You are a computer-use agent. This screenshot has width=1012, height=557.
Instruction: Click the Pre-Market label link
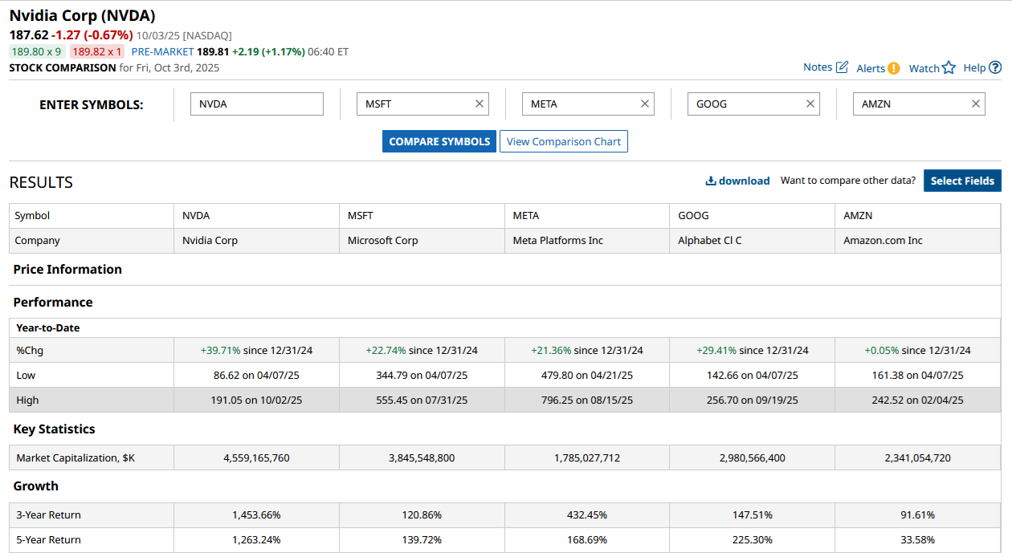[163, 51]
